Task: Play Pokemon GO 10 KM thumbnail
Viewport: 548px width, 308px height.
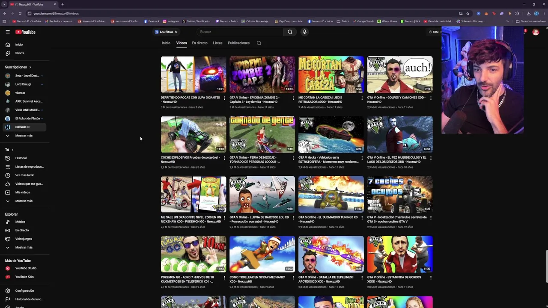Action: [x=194, y=254]
